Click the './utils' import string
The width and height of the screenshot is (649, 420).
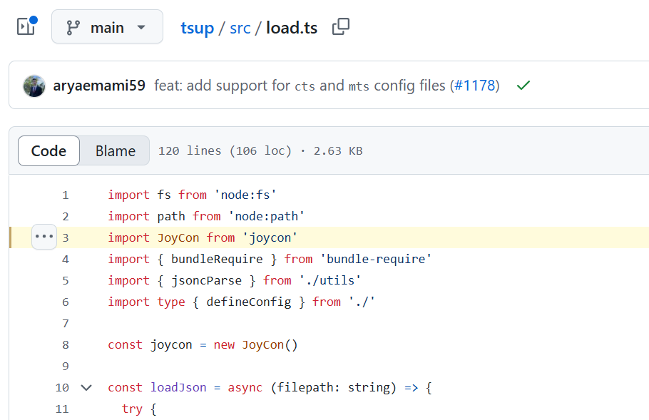tap(330, 280)
